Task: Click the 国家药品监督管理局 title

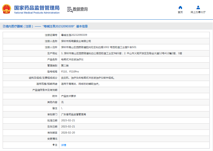Action: (x=37, y=8)
